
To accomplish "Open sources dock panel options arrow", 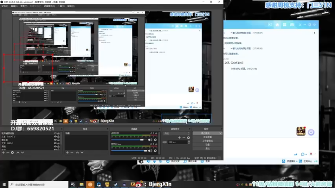I will click(62, 129).
